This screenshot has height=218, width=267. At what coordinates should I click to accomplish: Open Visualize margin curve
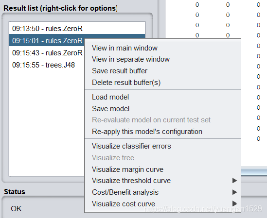tap(162, 169)
